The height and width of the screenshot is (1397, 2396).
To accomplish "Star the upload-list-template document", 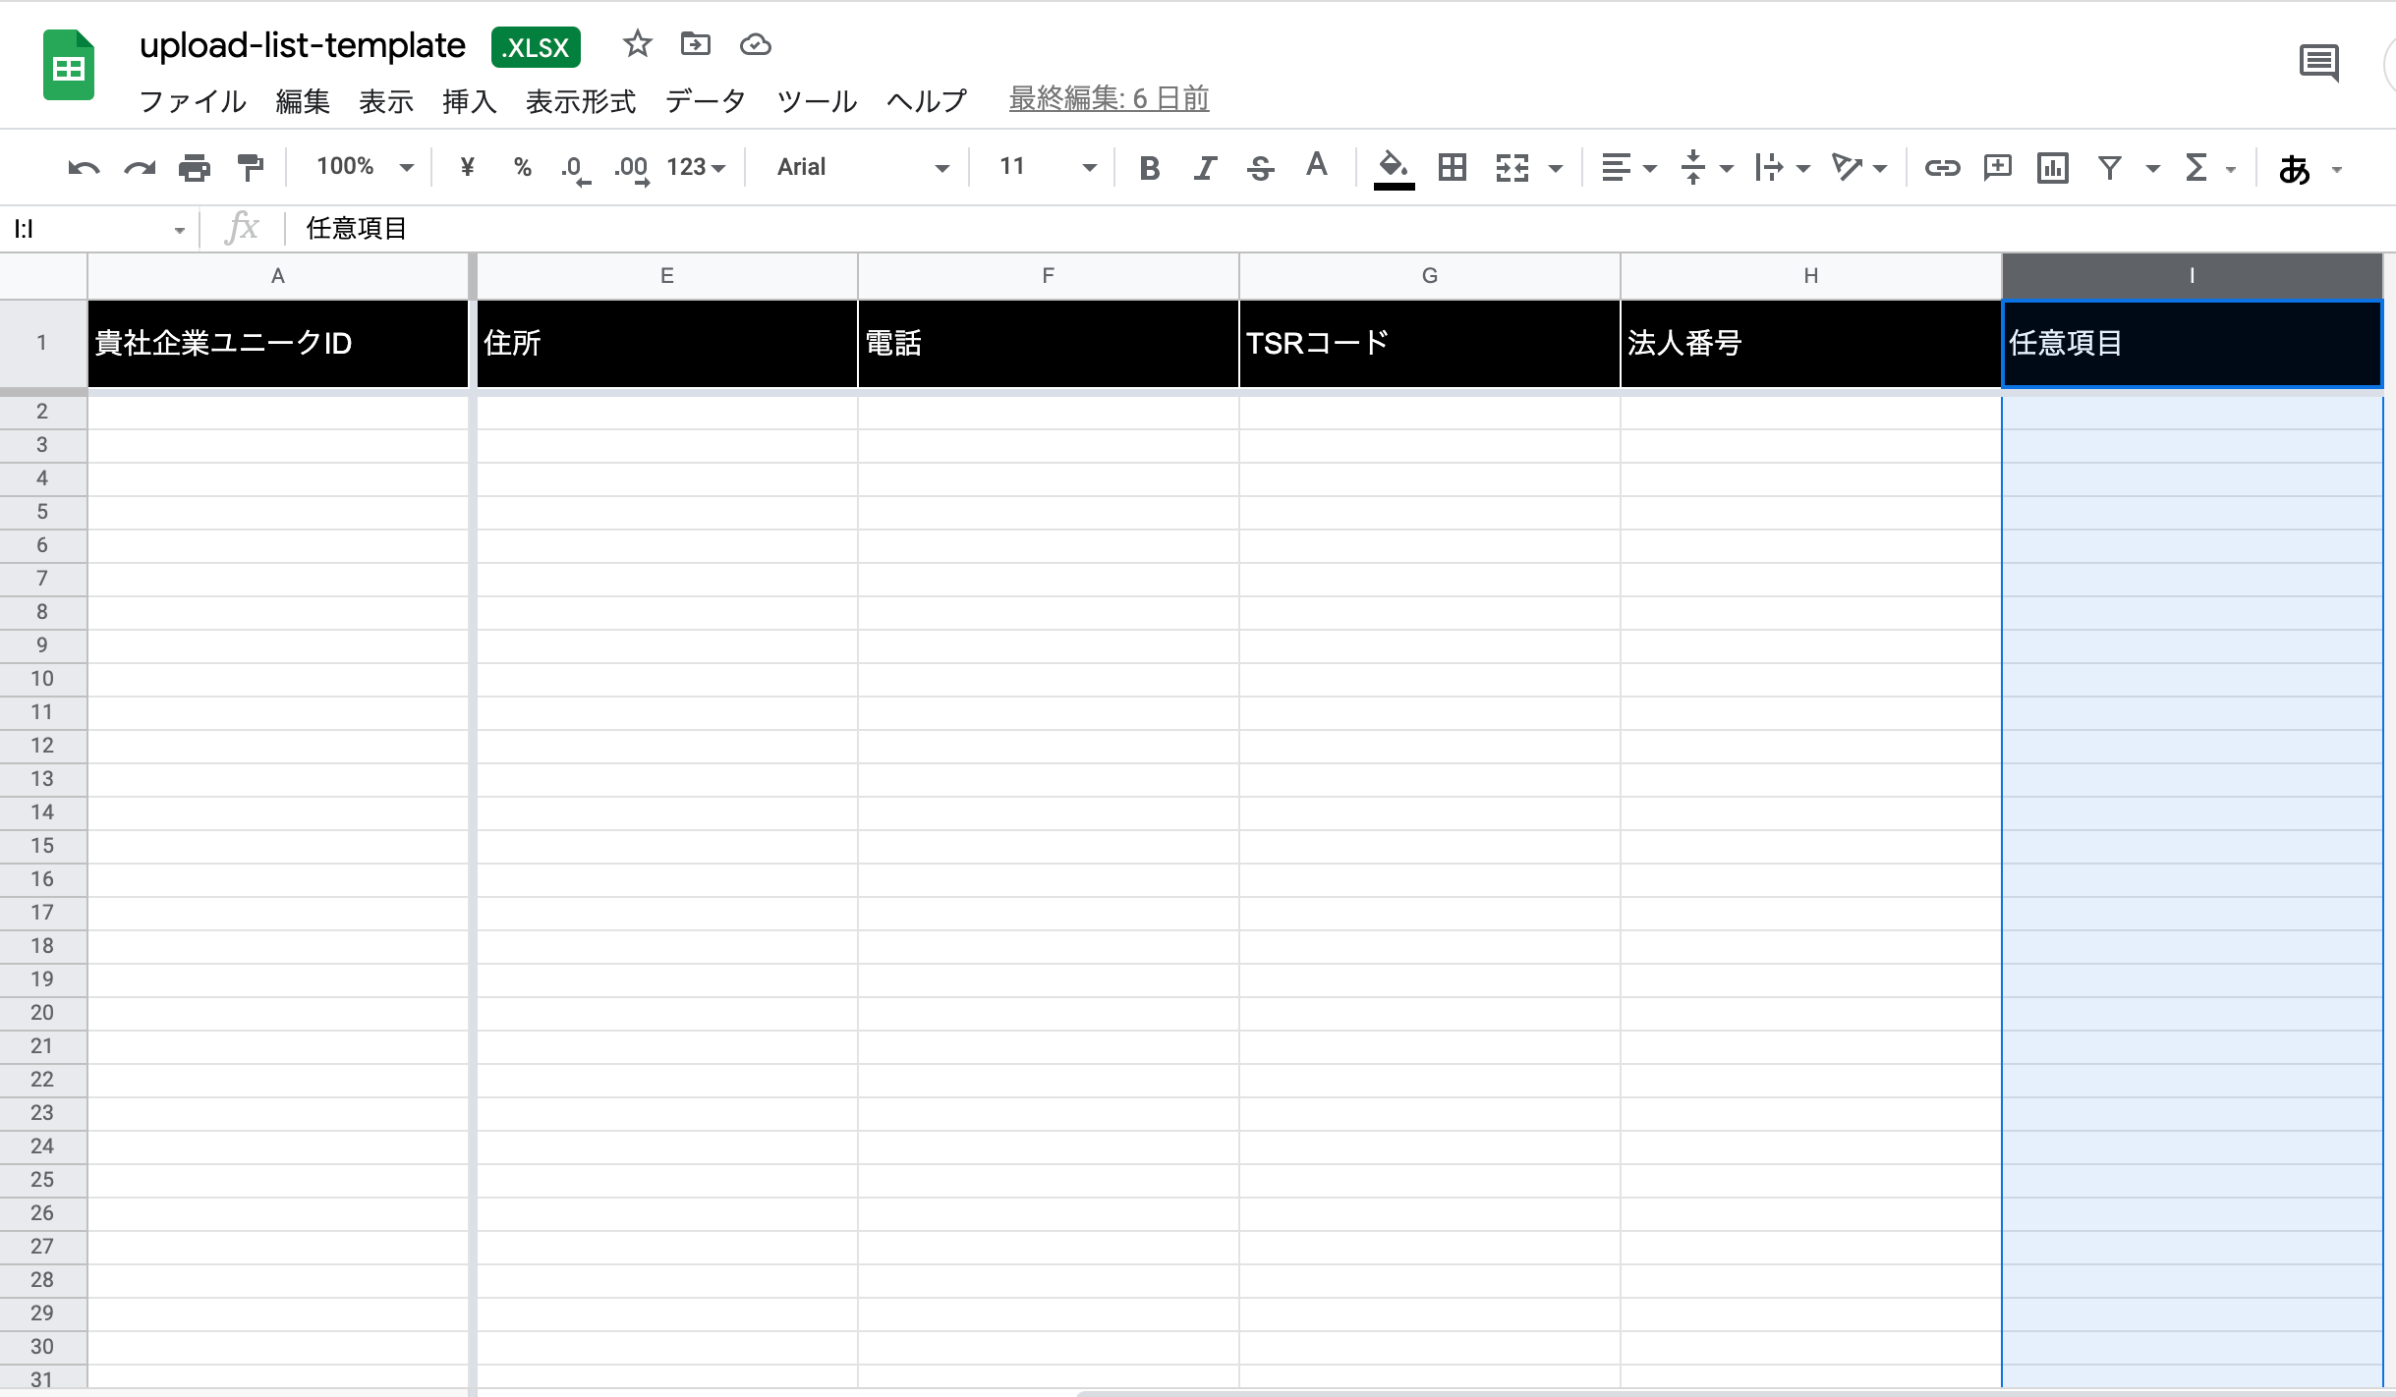I will click(637, 44).
